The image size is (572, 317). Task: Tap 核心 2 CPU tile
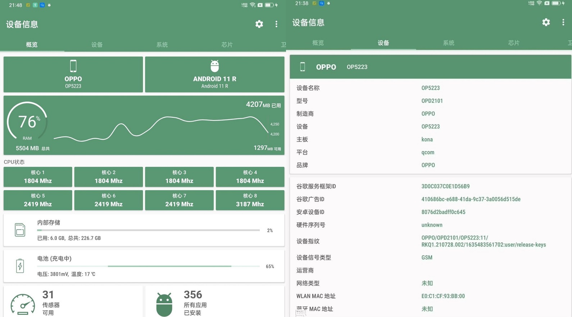tap(109, 177)
